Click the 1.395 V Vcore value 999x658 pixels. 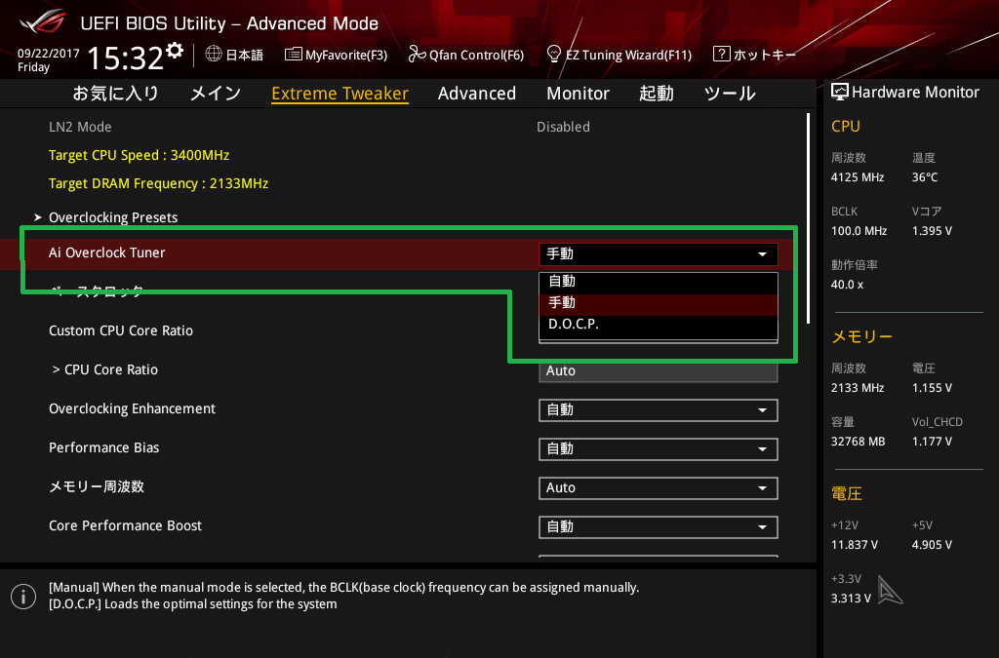(x=932, y=231)
